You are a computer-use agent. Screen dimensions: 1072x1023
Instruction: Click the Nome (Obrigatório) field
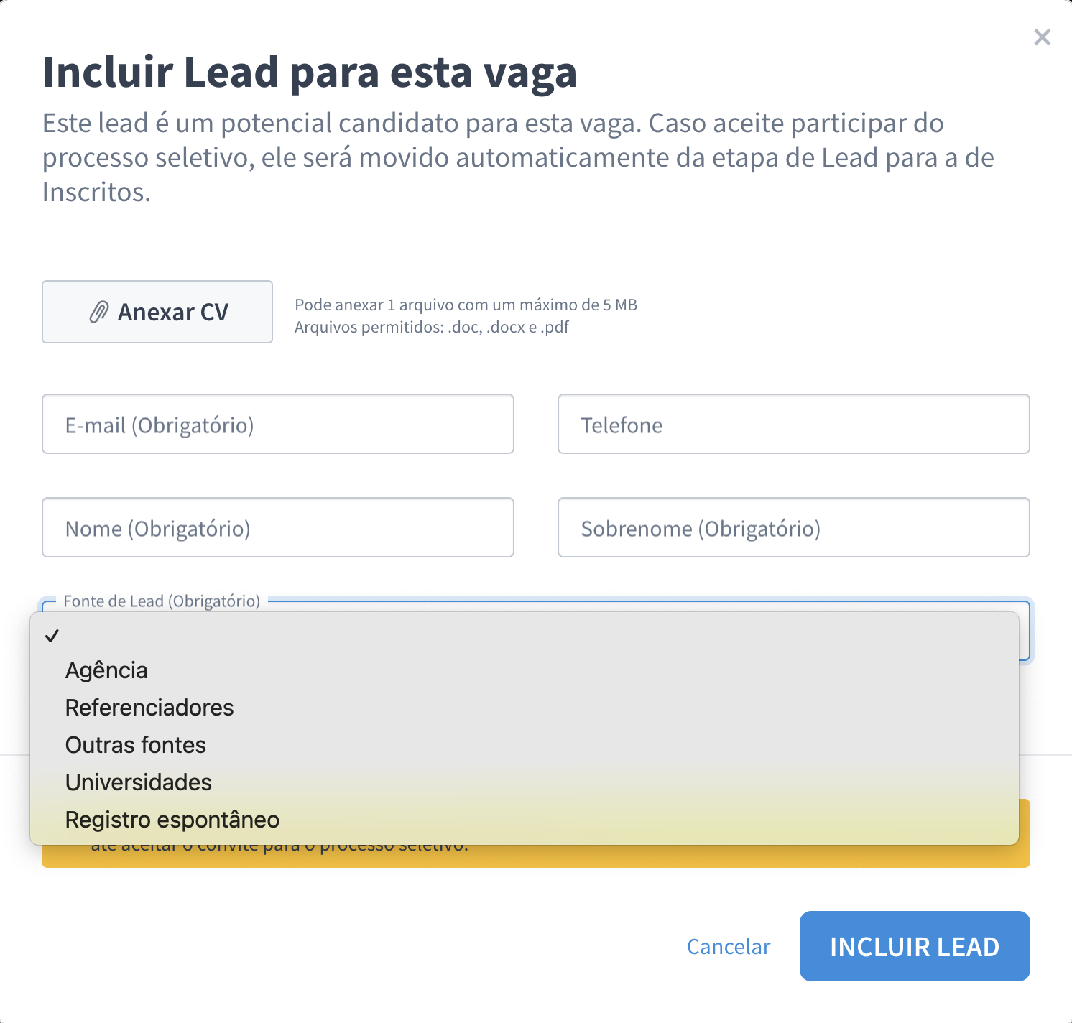pyautogui.click(x=277, y=527)
